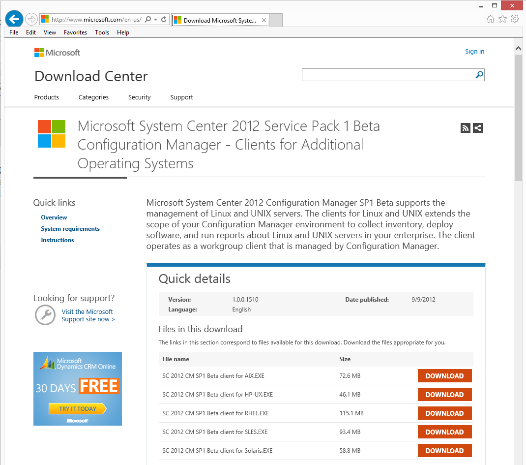Download the HP-UX client file

click(x=444, y=395)
